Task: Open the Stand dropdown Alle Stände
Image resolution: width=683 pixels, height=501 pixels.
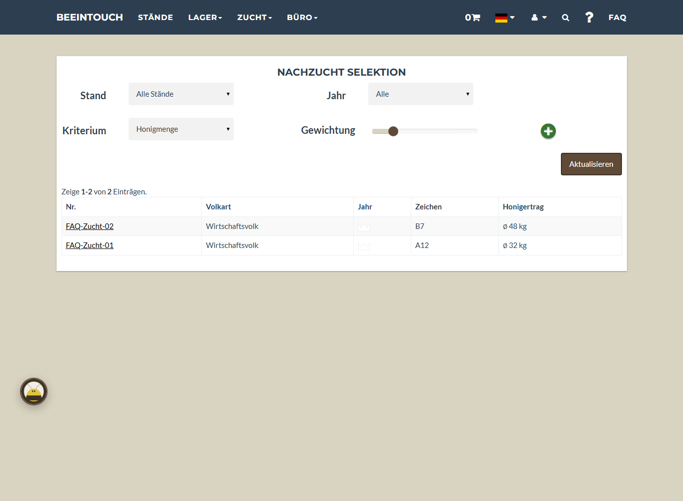Action: coord(181,94)
